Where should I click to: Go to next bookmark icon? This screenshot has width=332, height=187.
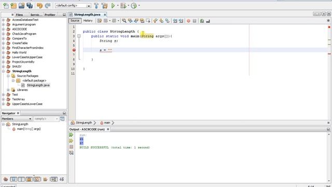161,21
